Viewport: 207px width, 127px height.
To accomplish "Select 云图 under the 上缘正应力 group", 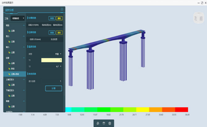I will (x=13, y=85).
